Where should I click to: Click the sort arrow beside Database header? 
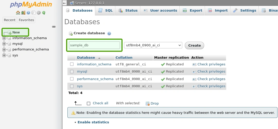[99, 58]
